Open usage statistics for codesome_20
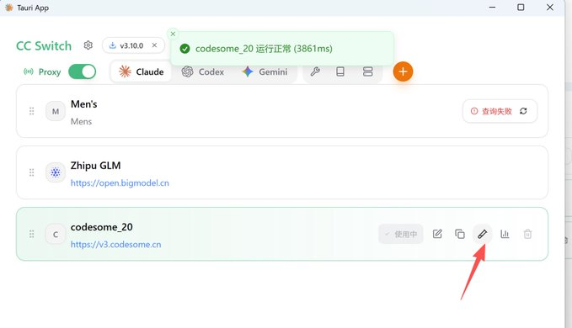Screen dimensions: 572x328 (505, 234)
